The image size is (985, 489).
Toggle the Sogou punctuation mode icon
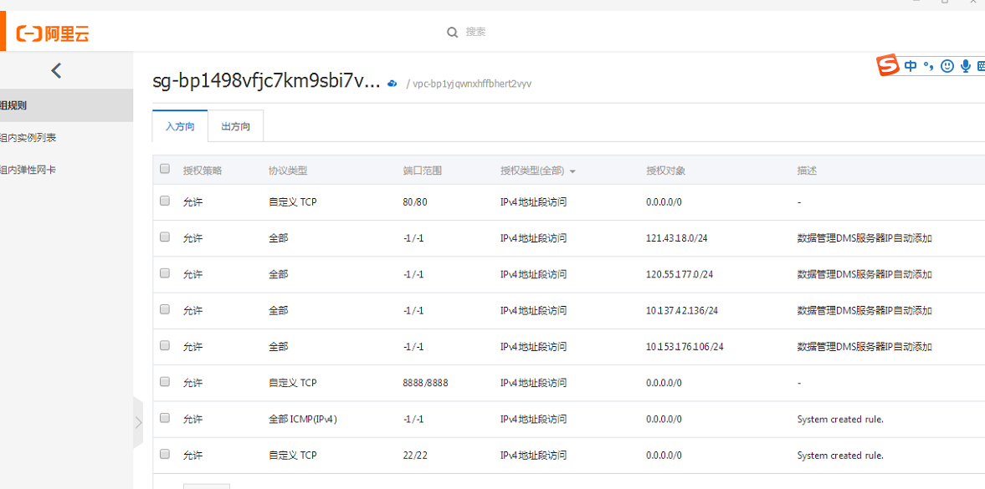click(929, 66)
